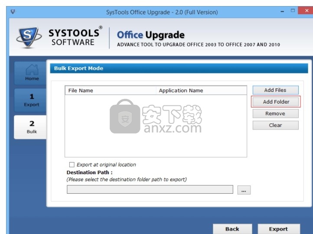Sort by File Name column header
The height and width of the screenshot is (234, 313).
tap(111, 91)
